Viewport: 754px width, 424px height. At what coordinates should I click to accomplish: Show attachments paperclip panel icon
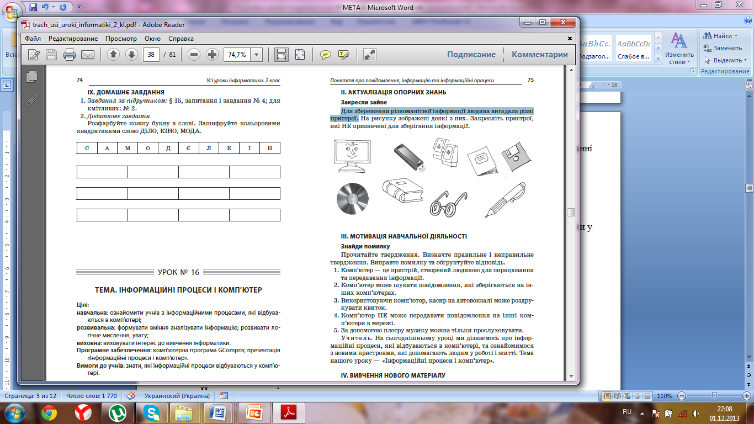(32, 99)
